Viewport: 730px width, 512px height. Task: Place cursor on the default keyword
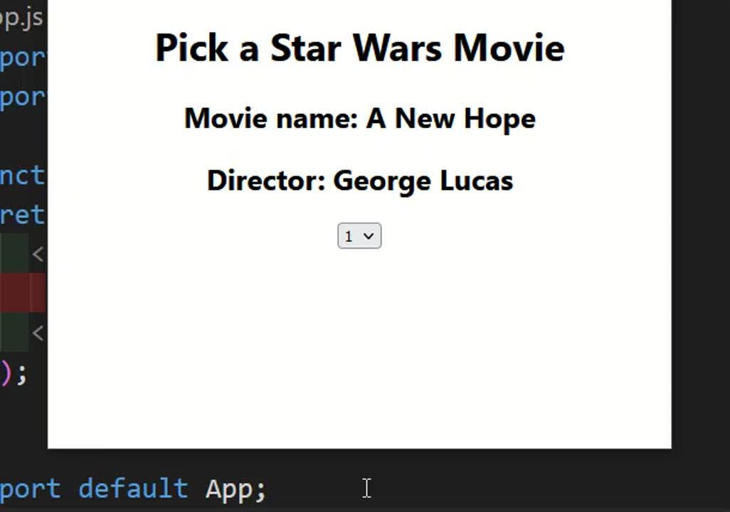click(132, 489)
